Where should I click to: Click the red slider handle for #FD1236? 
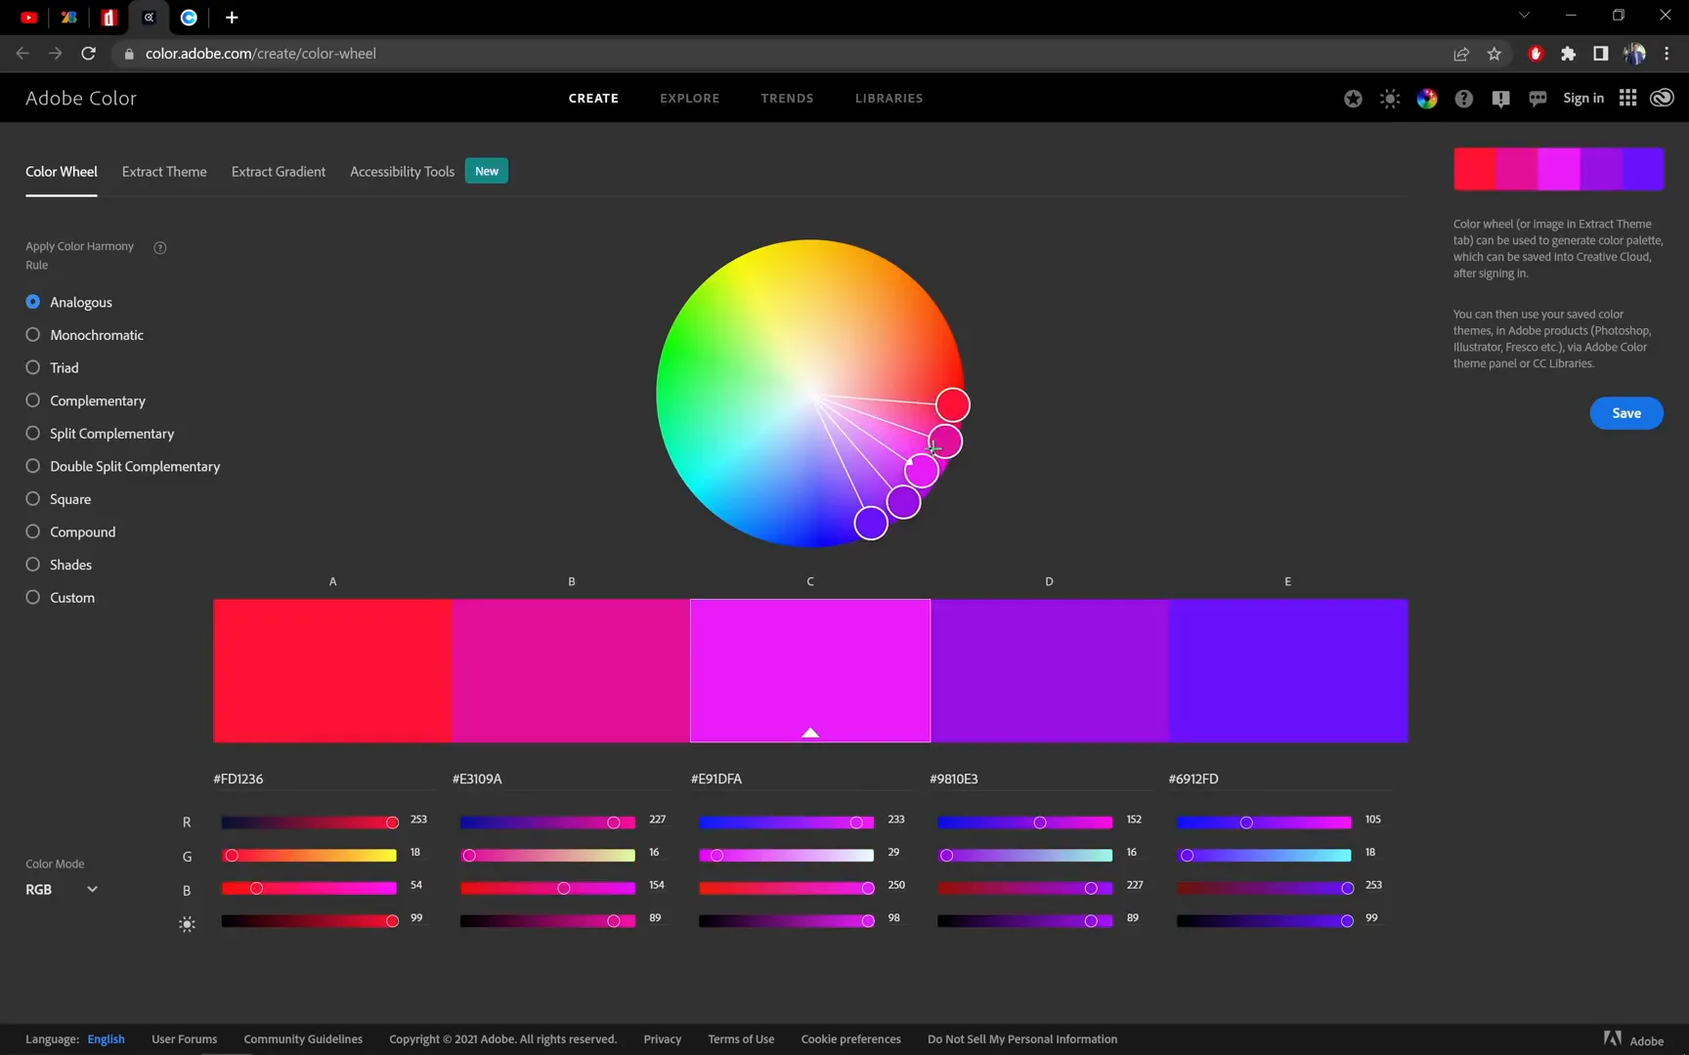pos(392,823)
